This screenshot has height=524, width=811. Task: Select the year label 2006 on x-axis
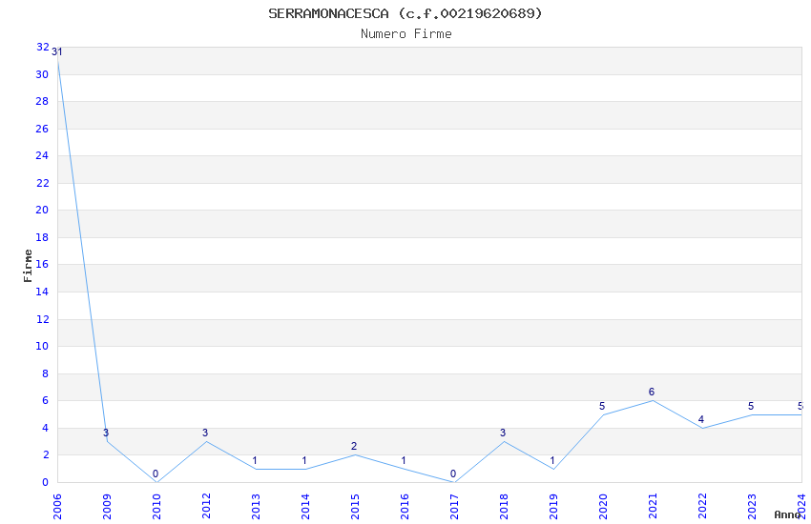click(x=57, y=506)
